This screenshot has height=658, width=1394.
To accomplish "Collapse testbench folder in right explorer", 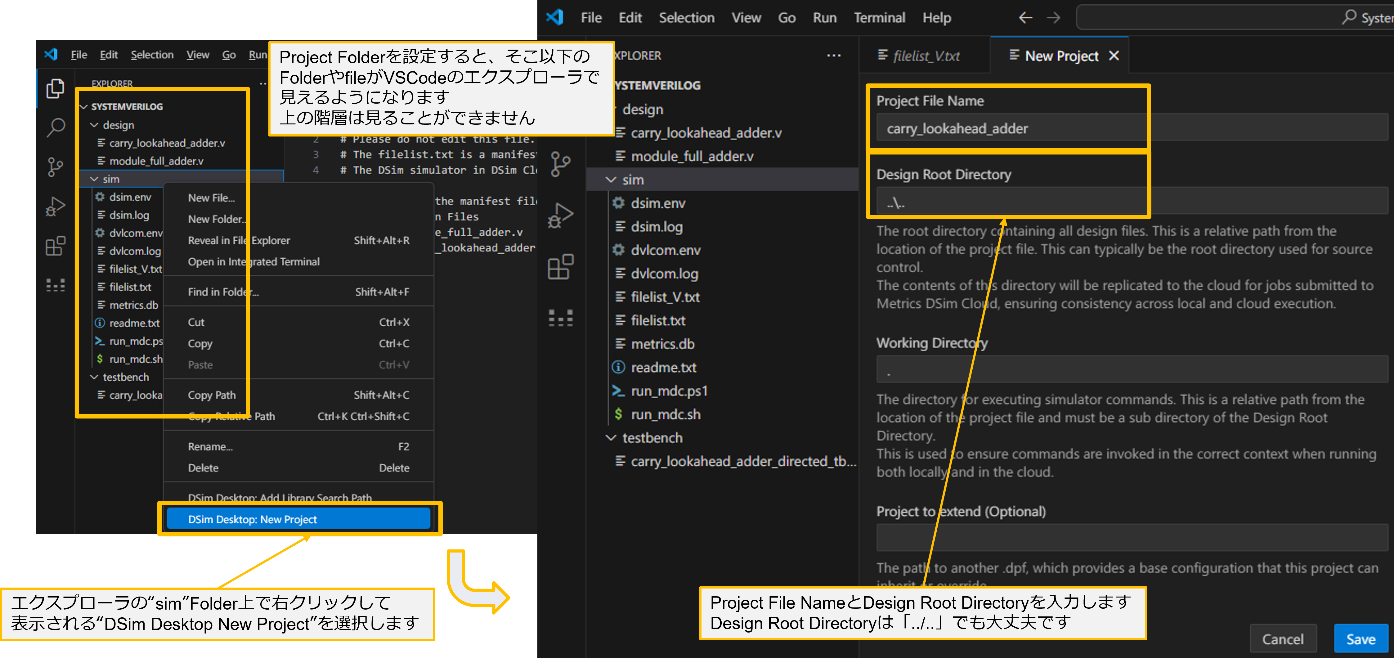I will pos(611,438).
